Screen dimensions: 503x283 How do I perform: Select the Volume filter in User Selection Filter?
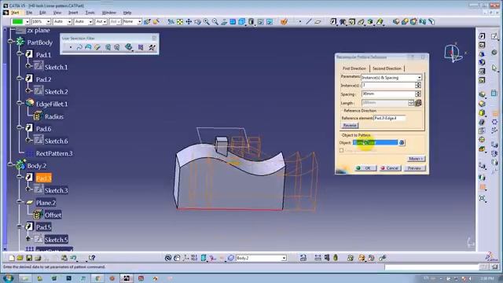click(97, 47)
